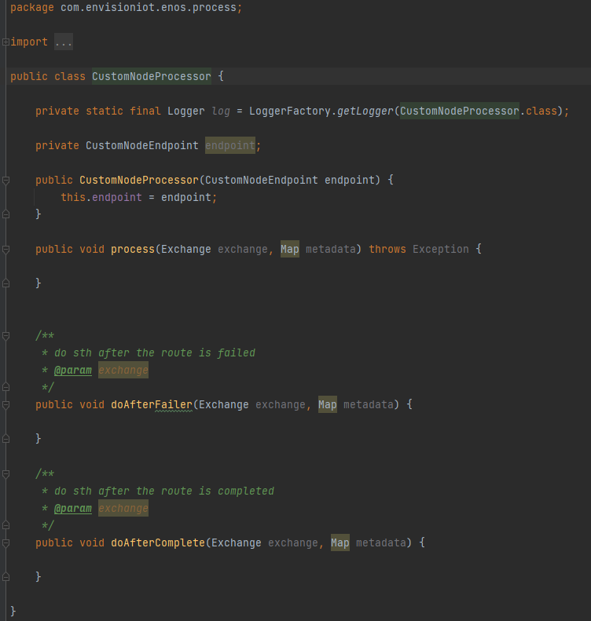Click the LoggerFactory class reference

point(289,111)
